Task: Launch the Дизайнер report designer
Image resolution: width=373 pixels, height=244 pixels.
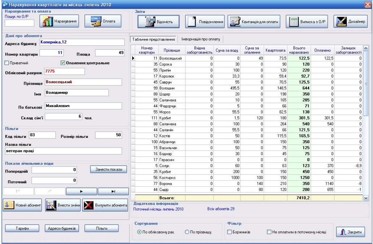Action: click(351, 22)
